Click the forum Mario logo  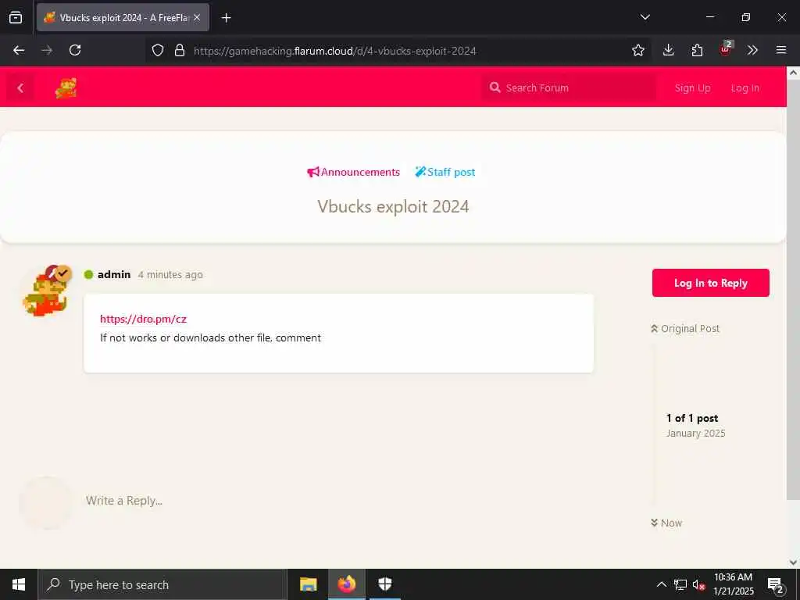coord(66,87)
